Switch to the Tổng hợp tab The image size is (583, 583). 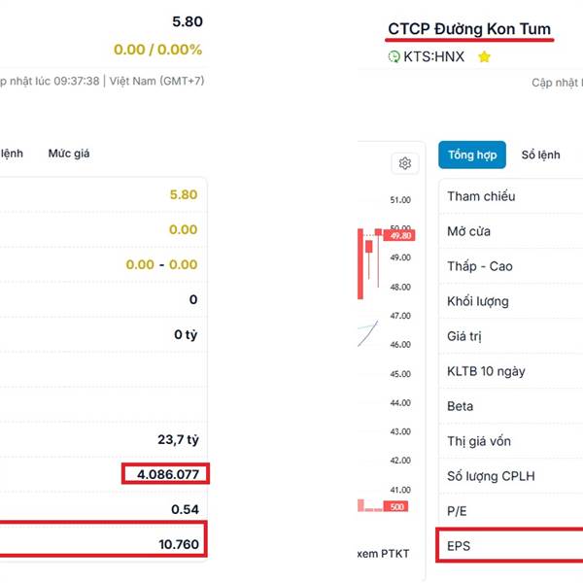click(x=472, y=154)
